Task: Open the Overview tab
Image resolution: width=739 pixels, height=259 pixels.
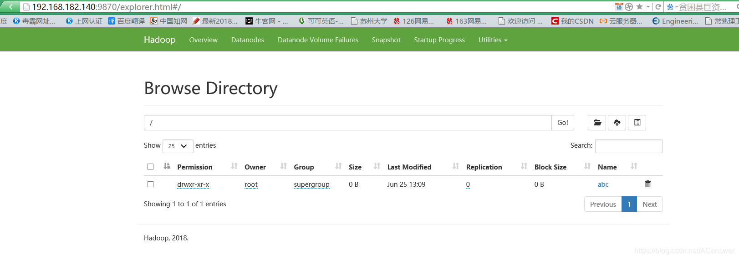Action: click(204, 40)
